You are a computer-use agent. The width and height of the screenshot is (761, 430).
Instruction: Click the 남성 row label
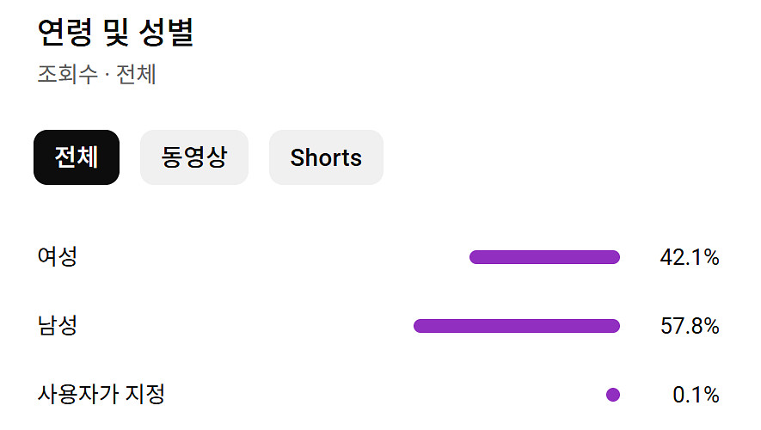click(57, 326)
